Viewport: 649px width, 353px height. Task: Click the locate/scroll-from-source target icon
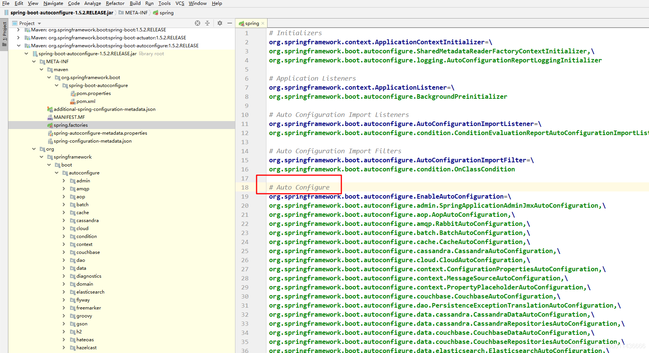coord(198,23)
